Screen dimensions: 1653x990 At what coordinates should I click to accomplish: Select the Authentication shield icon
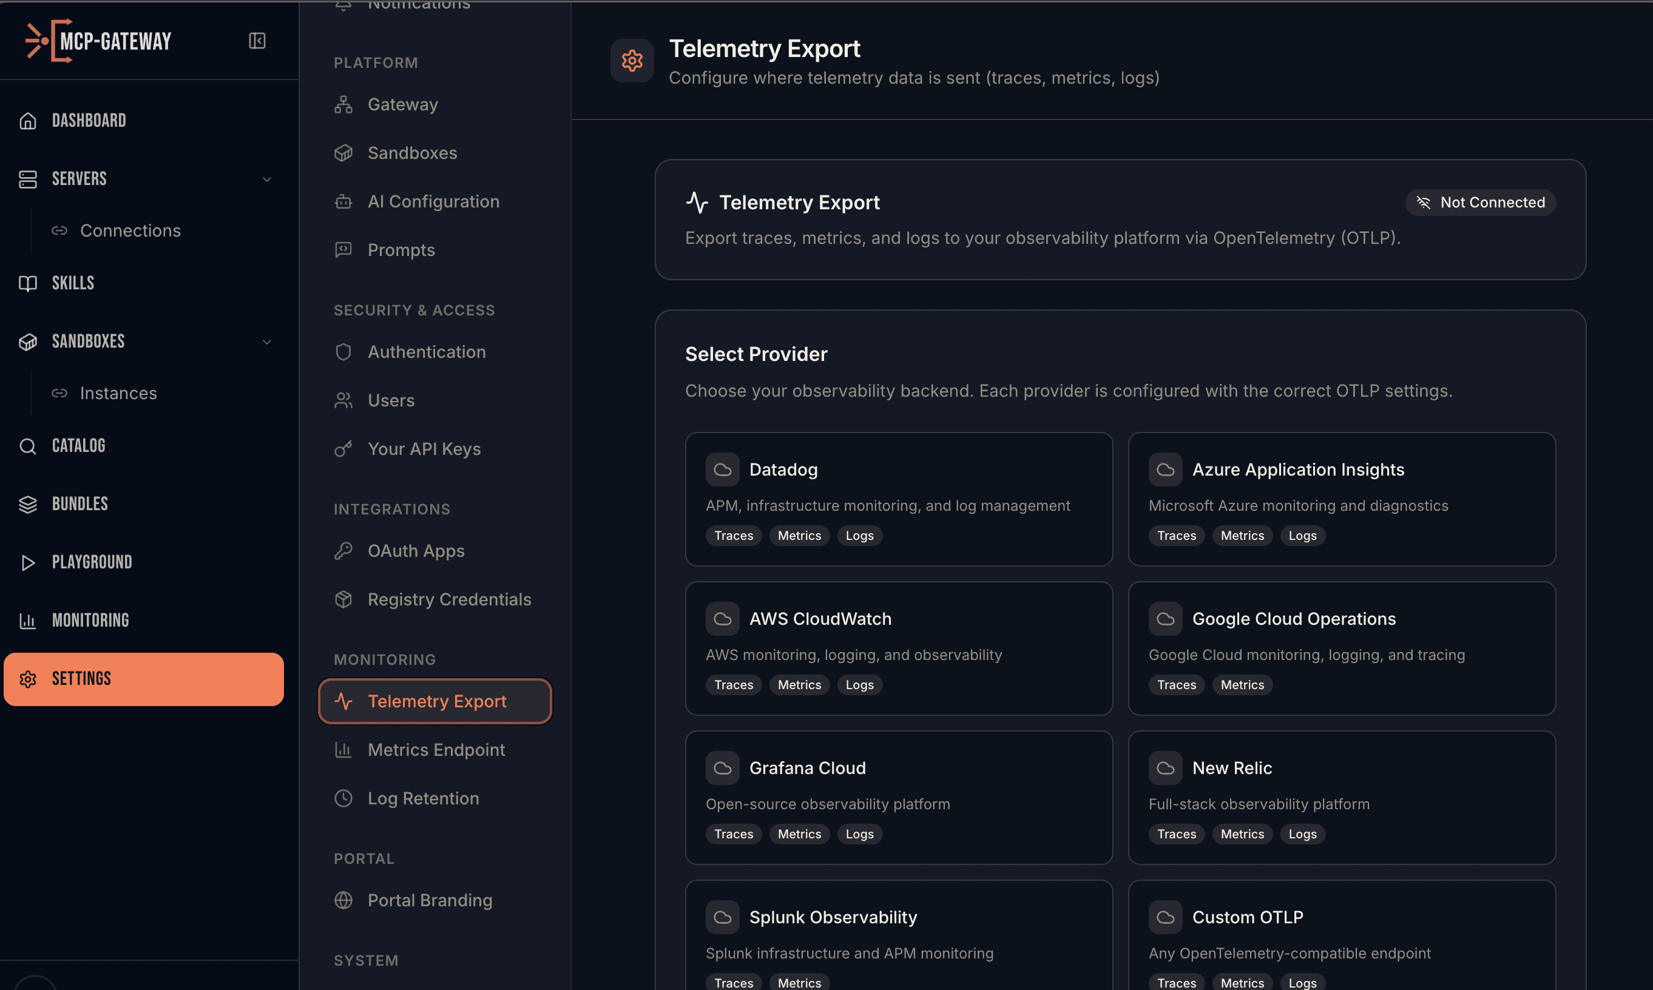click(343, 352)
